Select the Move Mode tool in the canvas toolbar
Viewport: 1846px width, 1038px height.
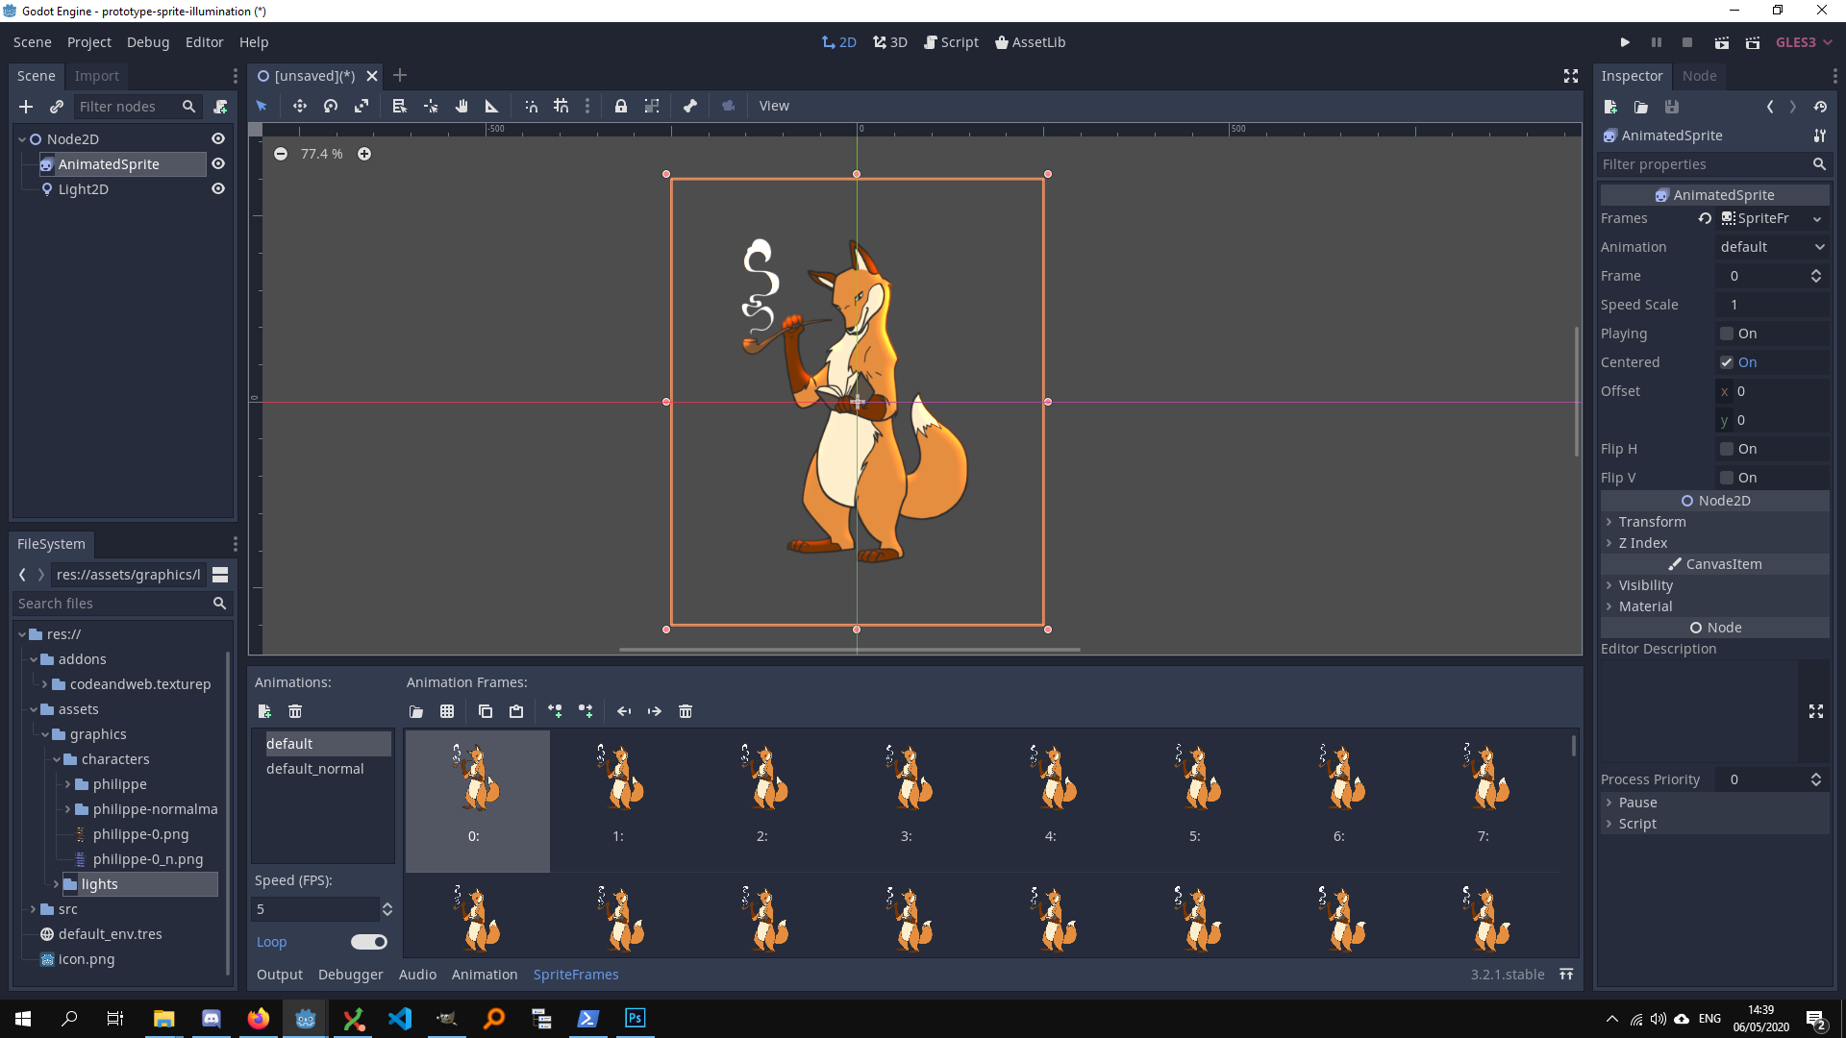coord(300,106)
